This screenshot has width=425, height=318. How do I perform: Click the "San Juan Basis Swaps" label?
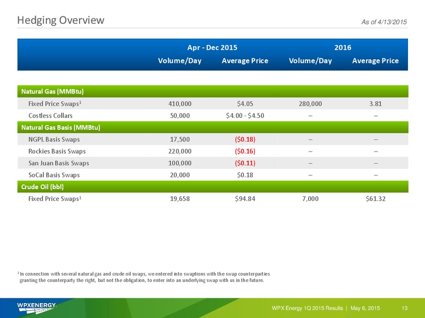click(x=58, y=163)
